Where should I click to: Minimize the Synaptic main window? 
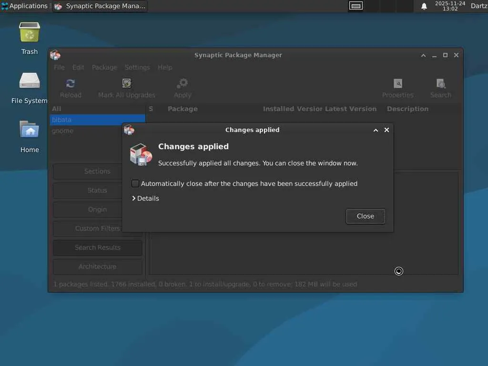(x=435, y=55)
